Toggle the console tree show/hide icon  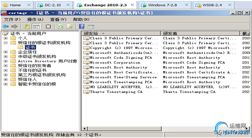point(36,27)
